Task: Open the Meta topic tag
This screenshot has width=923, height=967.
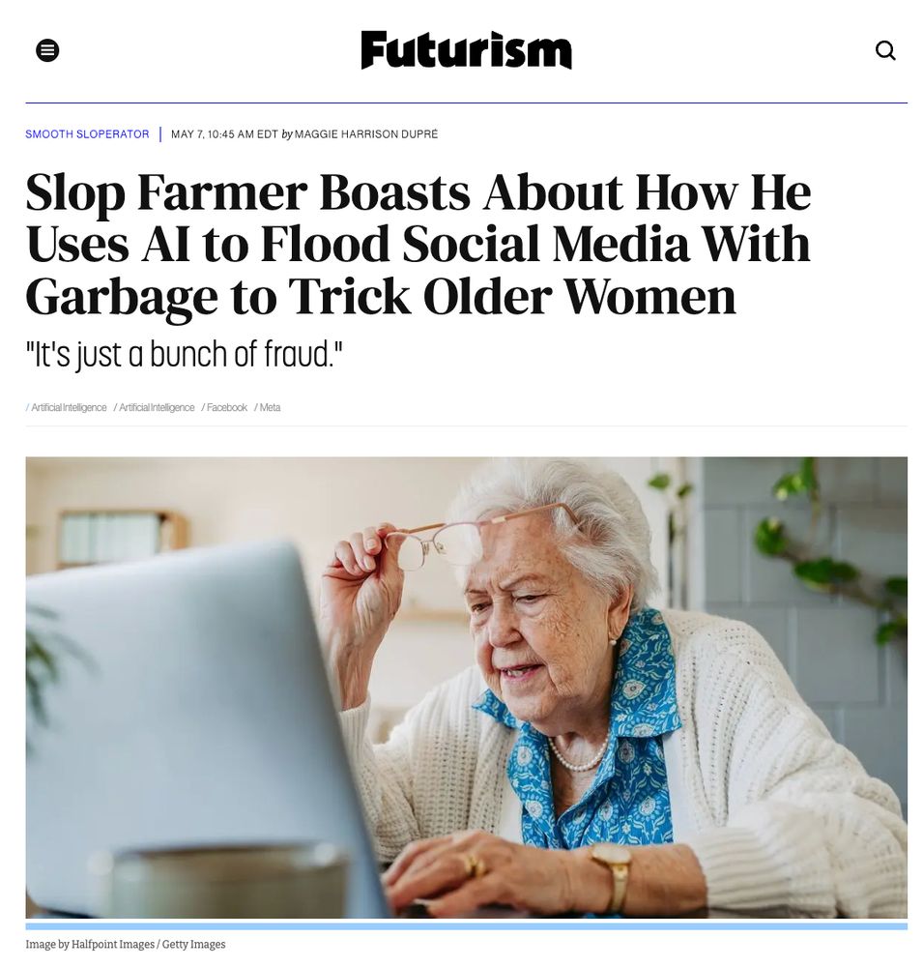Action: [270, 408]
